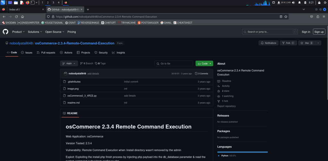Expand the Product navigation menu
The height and width of the screenshot is (161, 328).
tap(18, 32)
